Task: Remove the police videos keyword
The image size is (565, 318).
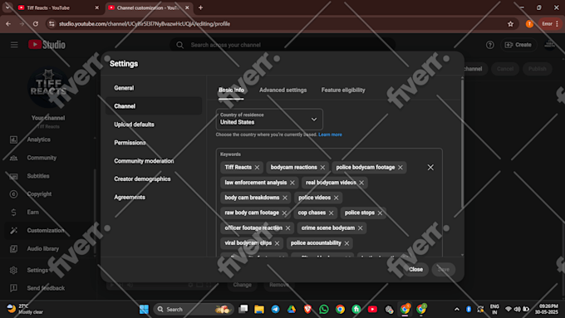Action: coord(337,198)
